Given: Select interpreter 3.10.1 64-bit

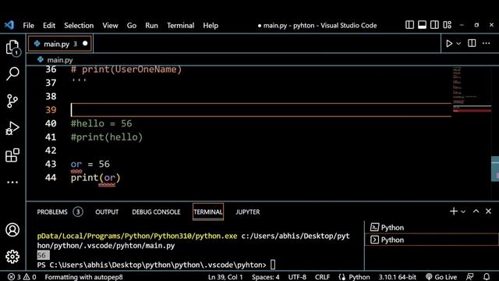Looking at the screenshot, I should click(397, 277).
